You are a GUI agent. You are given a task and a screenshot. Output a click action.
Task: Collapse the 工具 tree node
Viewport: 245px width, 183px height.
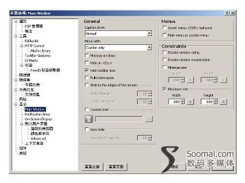tap(16, 36)
